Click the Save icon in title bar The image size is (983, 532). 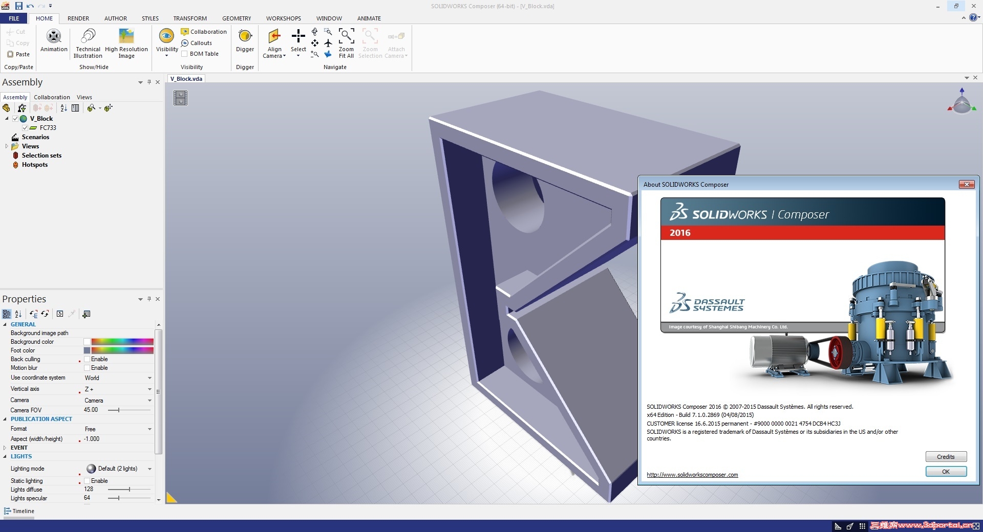click(19, 6)
